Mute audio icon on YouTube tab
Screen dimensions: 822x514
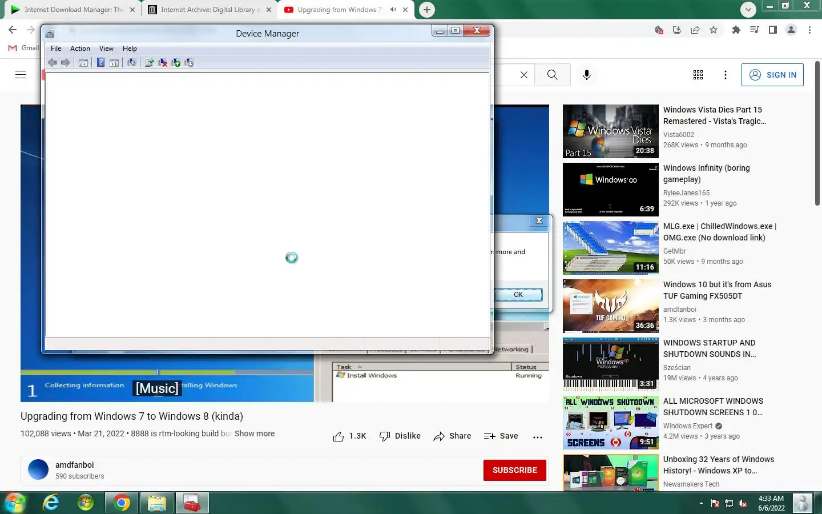coord(393,10)
